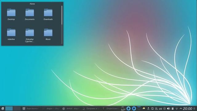Image resolution: width=197 pixels, height=111 pixels.
Task: Activate the SimpleScreen... taskbar entry
Action: pos(111,109)
